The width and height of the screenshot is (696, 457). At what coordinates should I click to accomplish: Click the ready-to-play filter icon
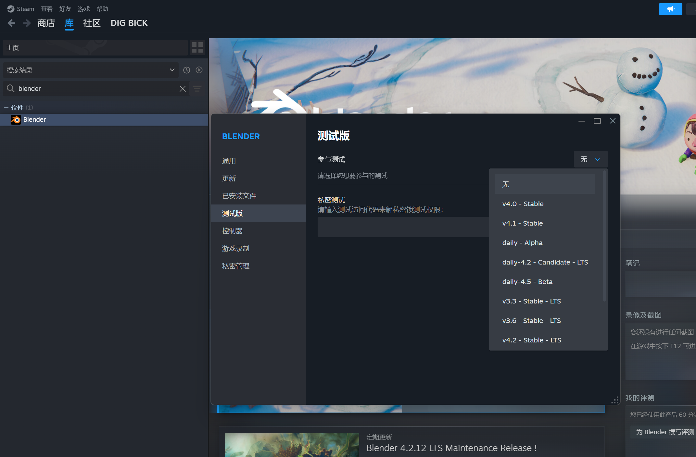point(199,70)
